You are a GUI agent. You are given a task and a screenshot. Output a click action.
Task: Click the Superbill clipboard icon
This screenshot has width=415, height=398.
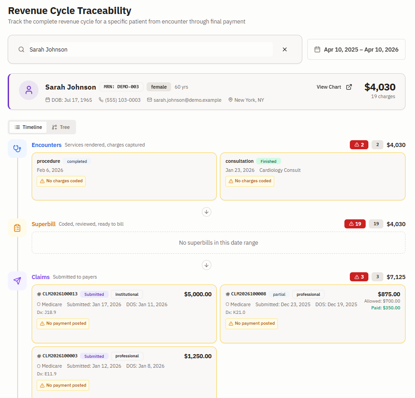coord(17,228)
